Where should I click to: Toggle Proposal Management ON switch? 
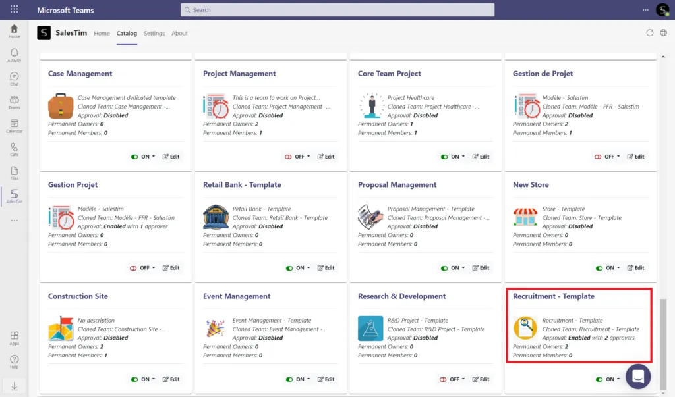click(444, 268)
